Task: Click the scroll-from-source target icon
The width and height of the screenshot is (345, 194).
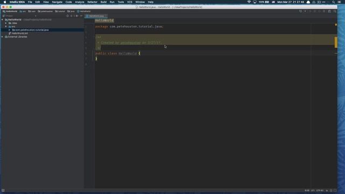Action: click(67, 16)
